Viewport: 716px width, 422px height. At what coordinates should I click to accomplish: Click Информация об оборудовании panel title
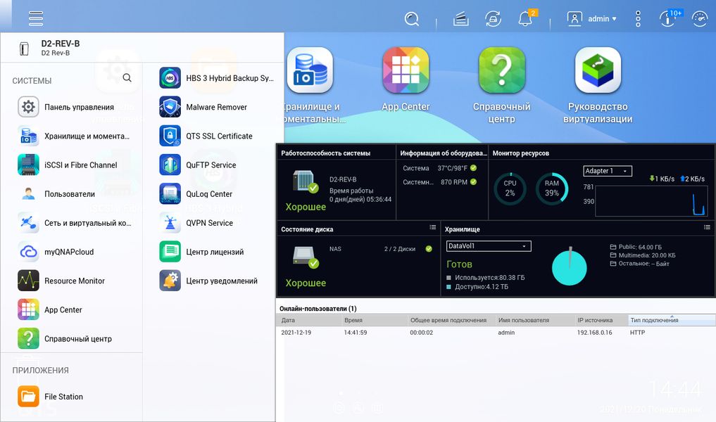444,153
